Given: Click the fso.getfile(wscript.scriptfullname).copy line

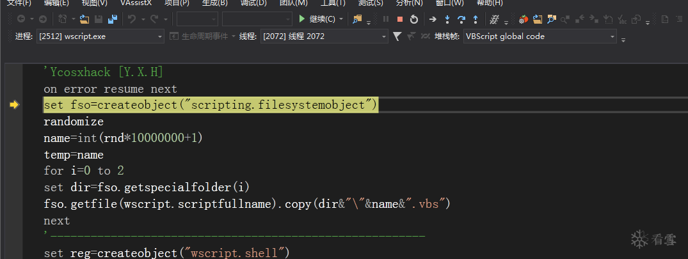Looking at the screenshot, I should (x=247, y=204).
